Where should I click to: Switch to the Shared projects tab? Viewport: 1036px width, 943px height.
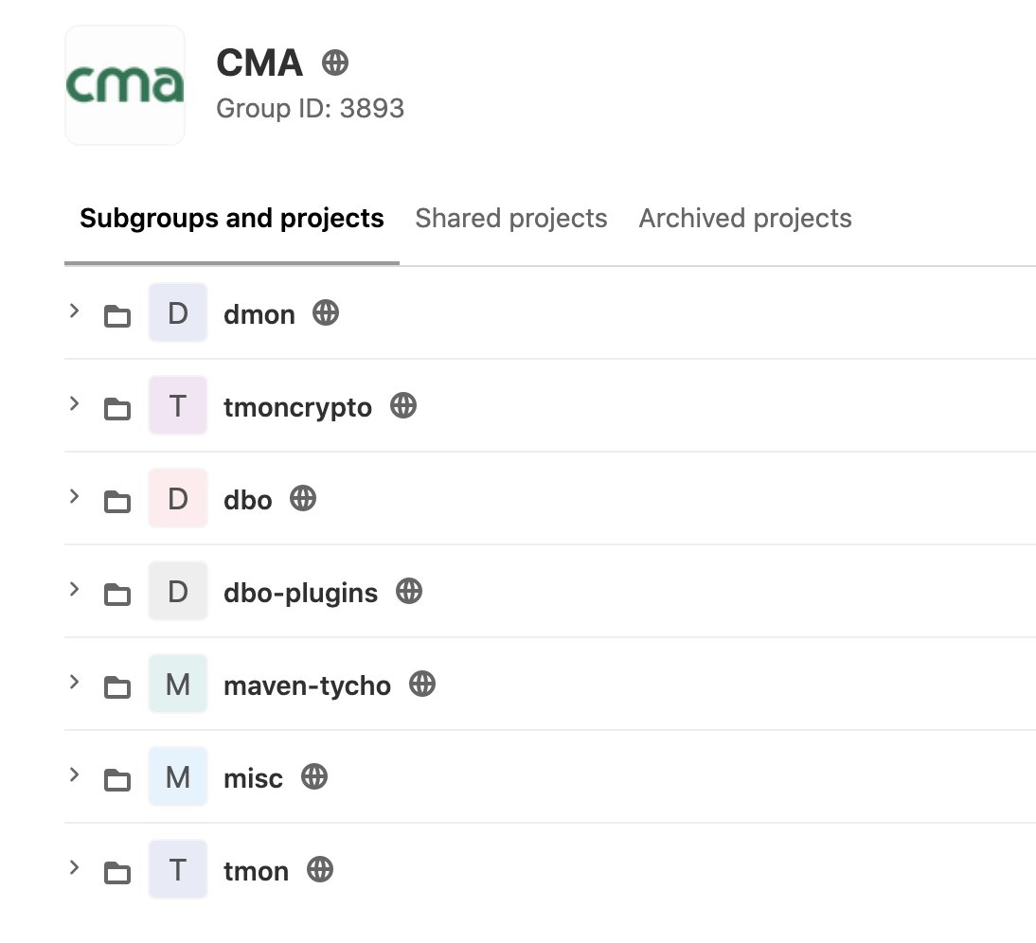tap(510, 219)
